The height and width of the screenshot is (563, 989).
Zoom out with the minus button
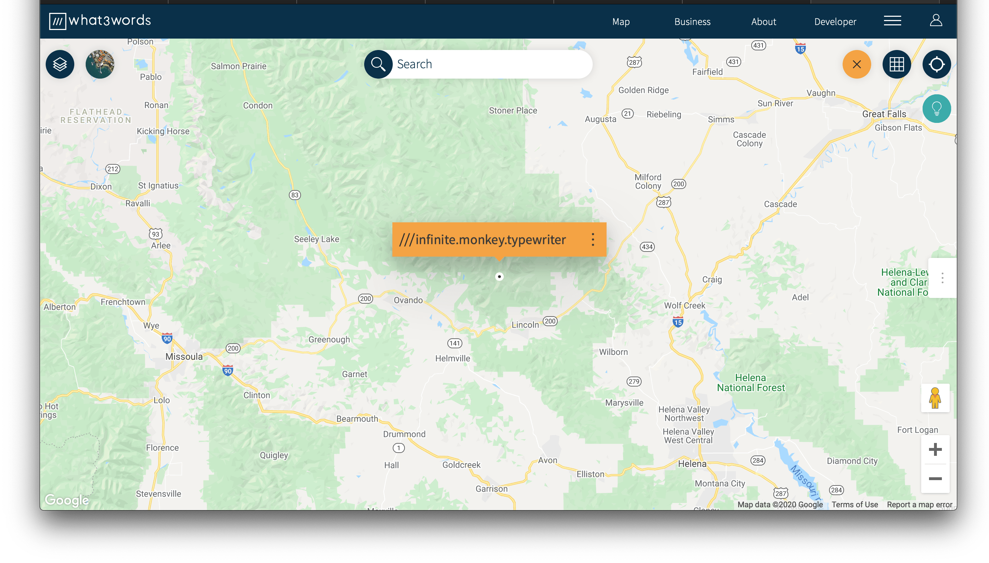click(935, 479)
